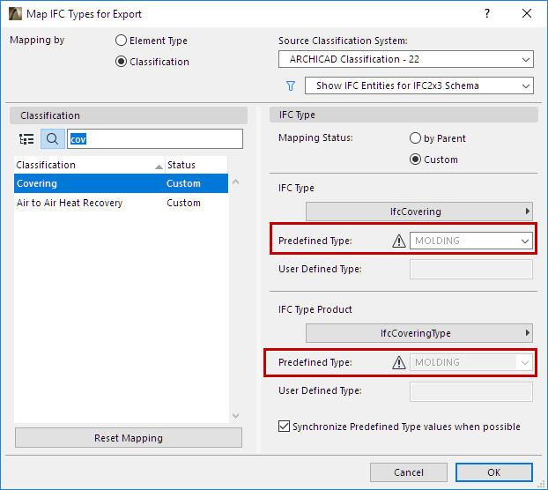The width and height of the screenshot is (548, 490).
Task: Click the magnifier search mode icon
Action: pyautogui.click(x=53, y=139)
